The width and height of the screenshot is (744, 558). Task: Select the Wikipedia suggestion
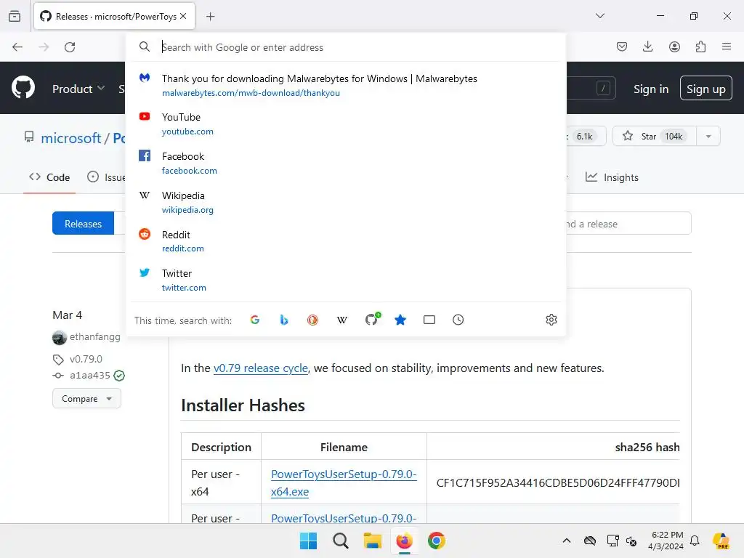(345, 202)
